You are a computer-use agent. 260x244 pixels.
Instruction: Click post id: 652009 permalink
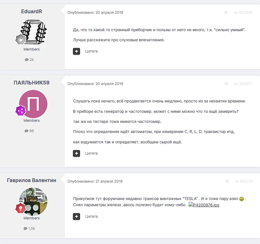243,13
